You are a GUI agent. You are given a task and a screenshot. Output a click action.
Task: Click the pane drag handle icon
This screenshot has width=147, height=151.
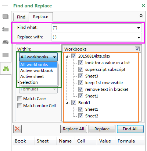click(5, 6)
